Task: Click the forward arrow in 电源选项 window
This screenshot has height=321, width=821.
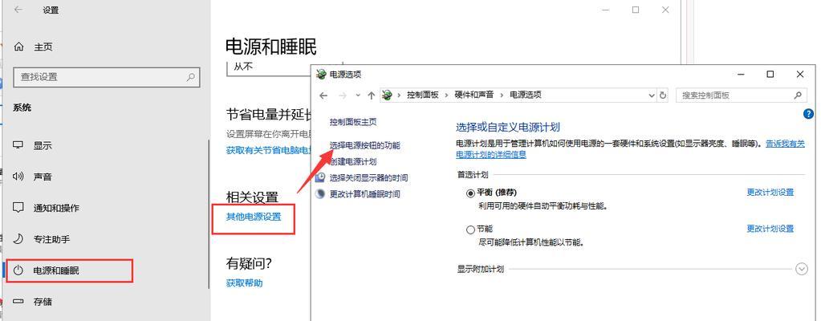Action: pos(343,95)
